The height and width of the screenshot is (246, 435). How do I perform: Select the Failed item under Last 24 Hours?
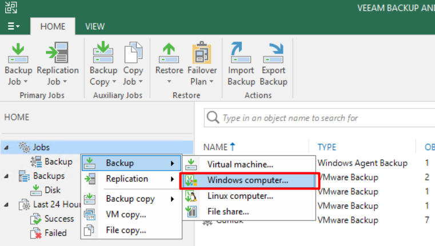[x=55, y=233]
